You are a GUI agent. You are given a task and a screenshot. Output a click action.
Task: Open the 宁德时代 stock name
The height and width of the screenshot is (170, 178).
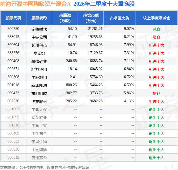tap(39, 29)
